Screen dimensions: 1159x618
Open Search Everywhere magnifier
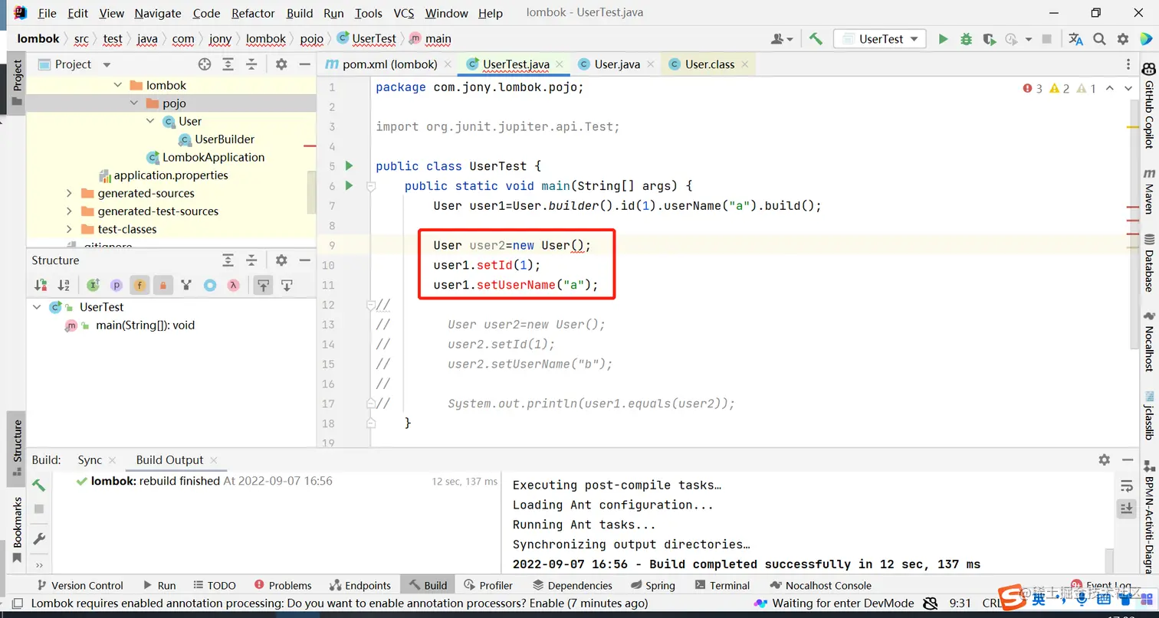1099,39
